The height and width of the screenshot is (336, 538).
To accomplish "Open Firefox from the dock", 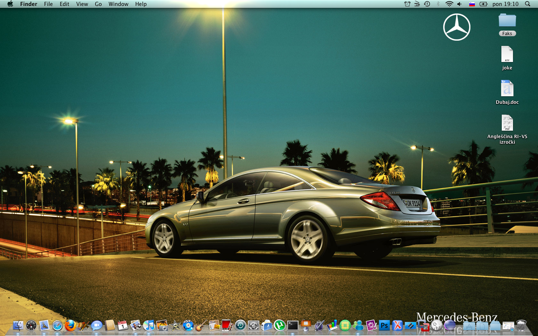I will pos(70,326).
